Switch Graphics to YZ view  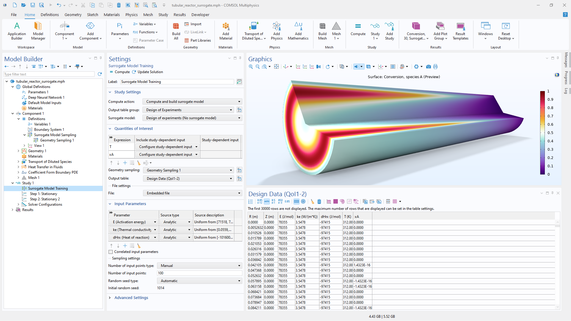(305, 67)
